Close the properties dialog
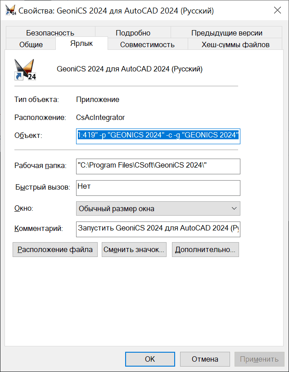The image size is (289, 372). tap(277, 10)
